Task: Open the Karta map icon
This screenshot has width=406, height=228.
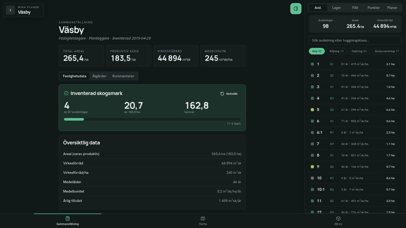Action: [203, 218]
